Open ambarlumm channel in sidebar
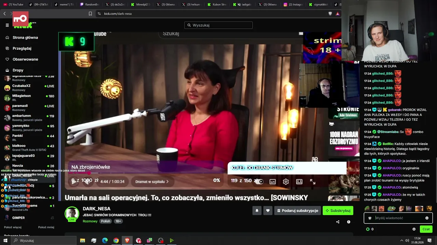This screenshot has height=245, width=437. point(29,118)
